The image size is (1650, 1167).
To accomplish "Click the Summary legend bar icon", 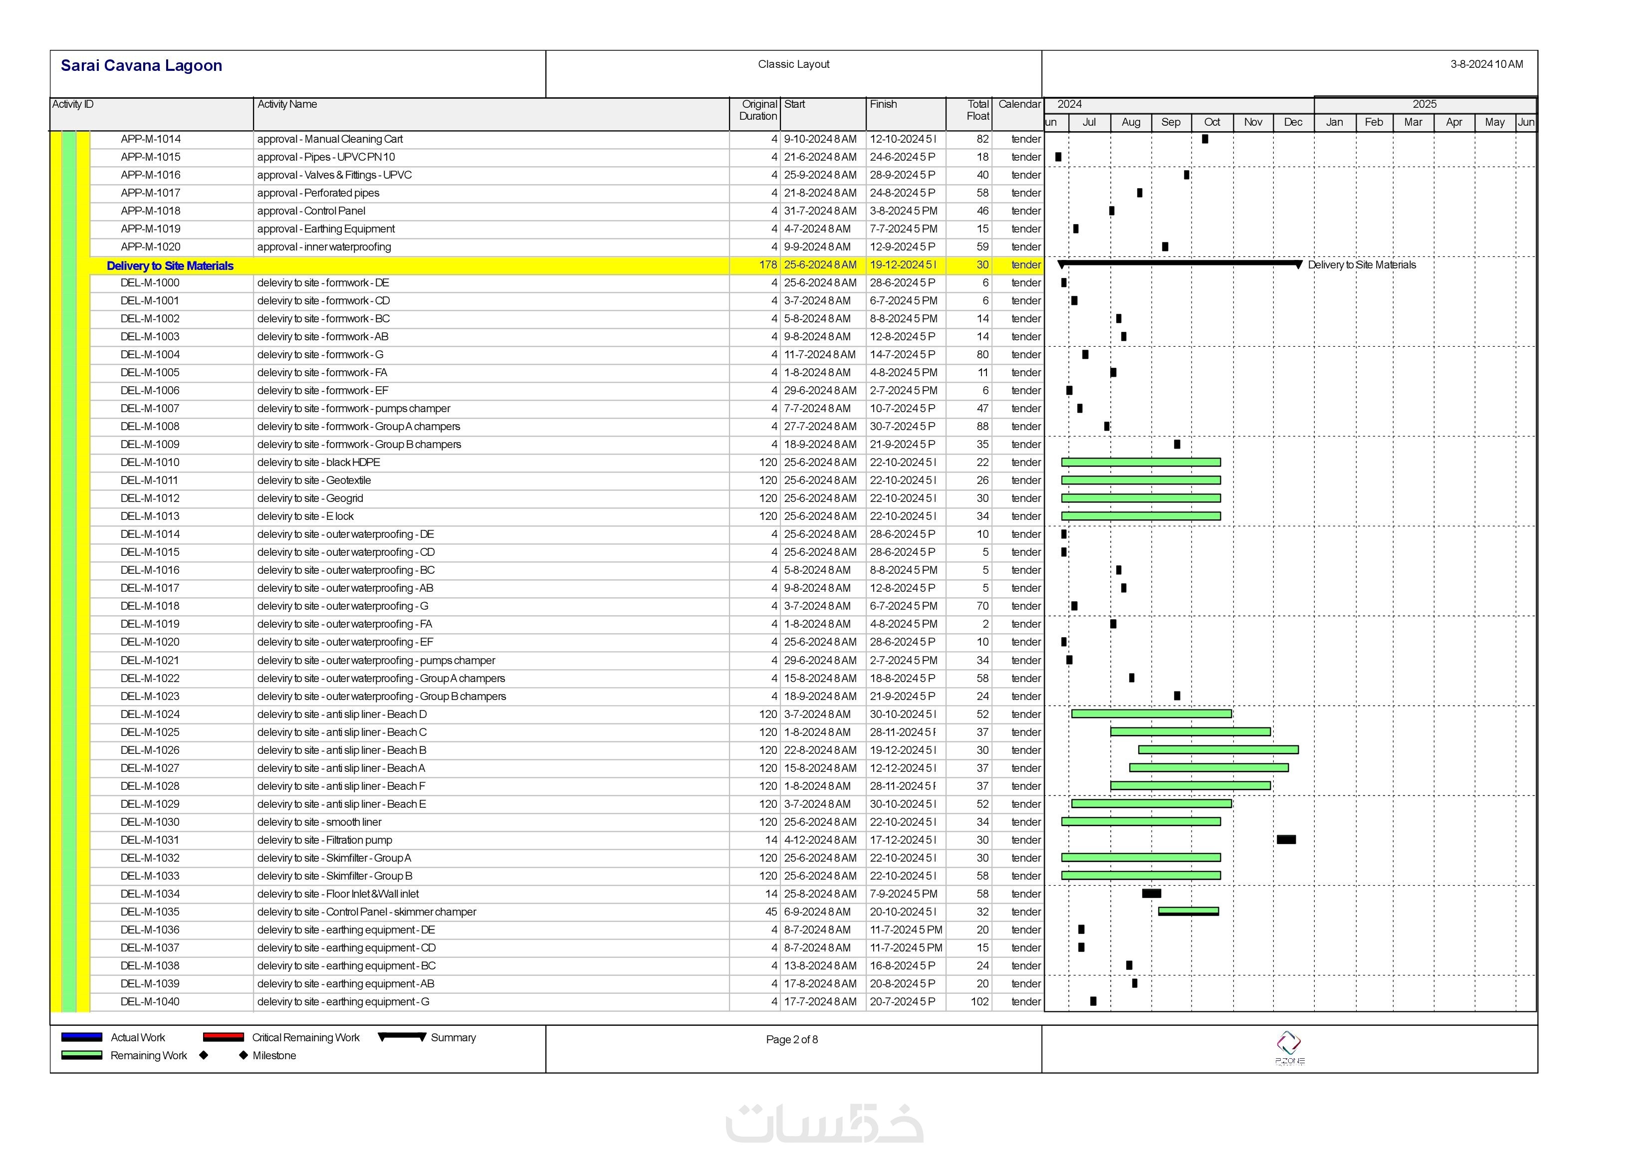I will tap(402, 1036).
